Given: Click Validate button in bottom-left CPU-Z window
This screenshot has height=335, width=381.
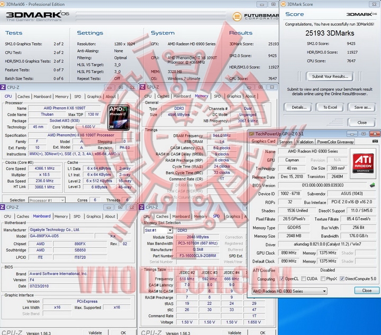Looking at the screenshot, I should 95,332.
